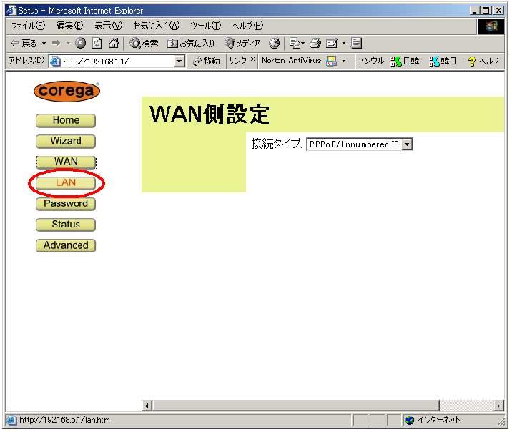Click the browser Stop icon
Viewport: 512px width, 432px height.
click(x=80, y=44)
